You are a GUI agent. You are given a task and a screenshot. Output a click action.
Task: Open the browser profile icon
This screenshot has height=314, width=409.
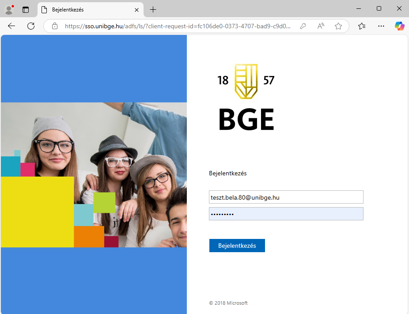click(x=9, y=10)
